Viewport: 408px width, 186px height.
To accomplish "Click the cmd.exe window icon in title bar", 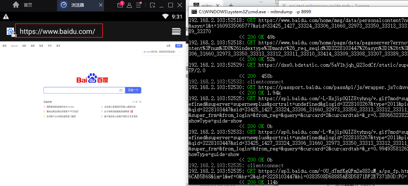I will pyautogui.click(x=194, y=12).
